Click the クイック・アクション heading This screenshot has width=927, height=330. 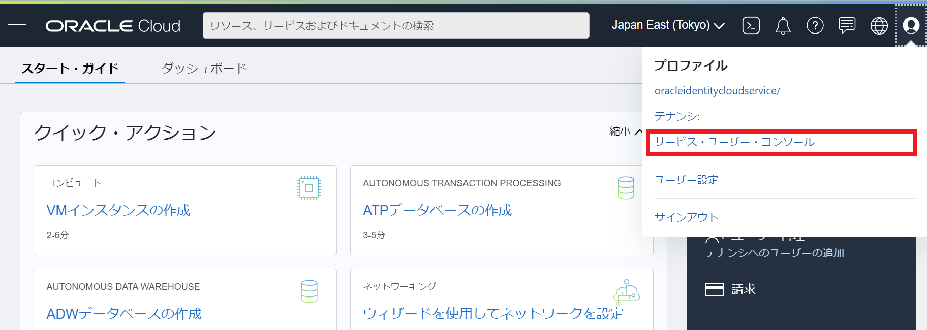point(125,133)
